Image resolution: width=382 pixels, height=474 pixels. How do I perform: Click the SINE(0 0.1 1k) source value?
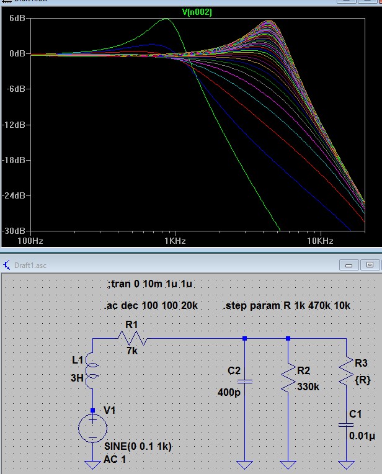[x=137, y=446]
